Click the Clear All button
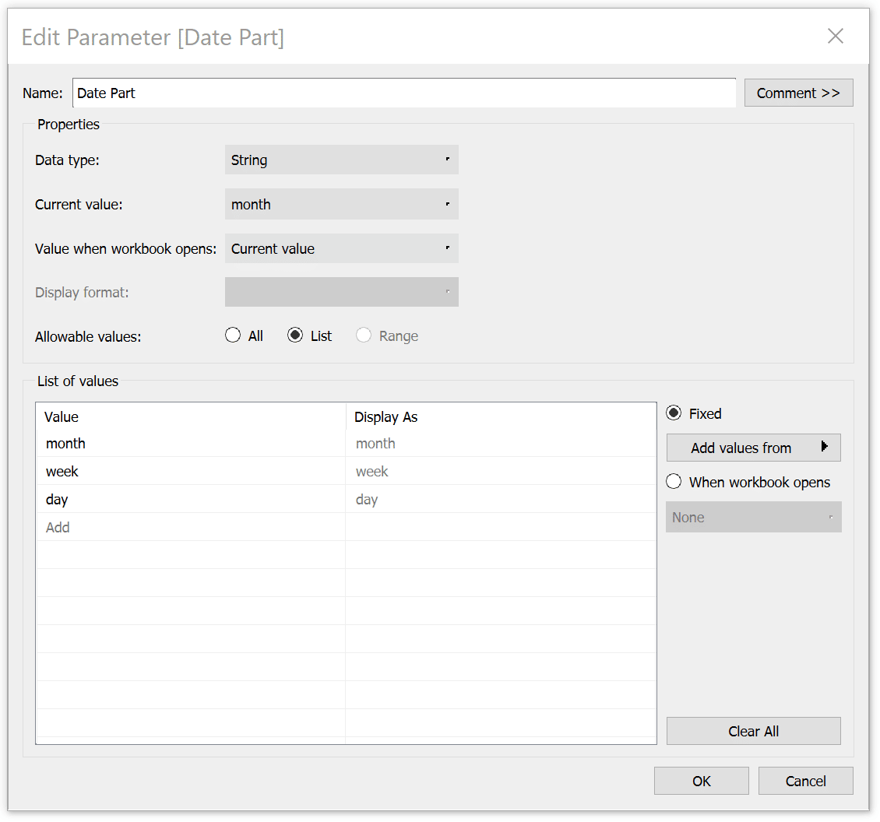880x822 pixels. 753,731
